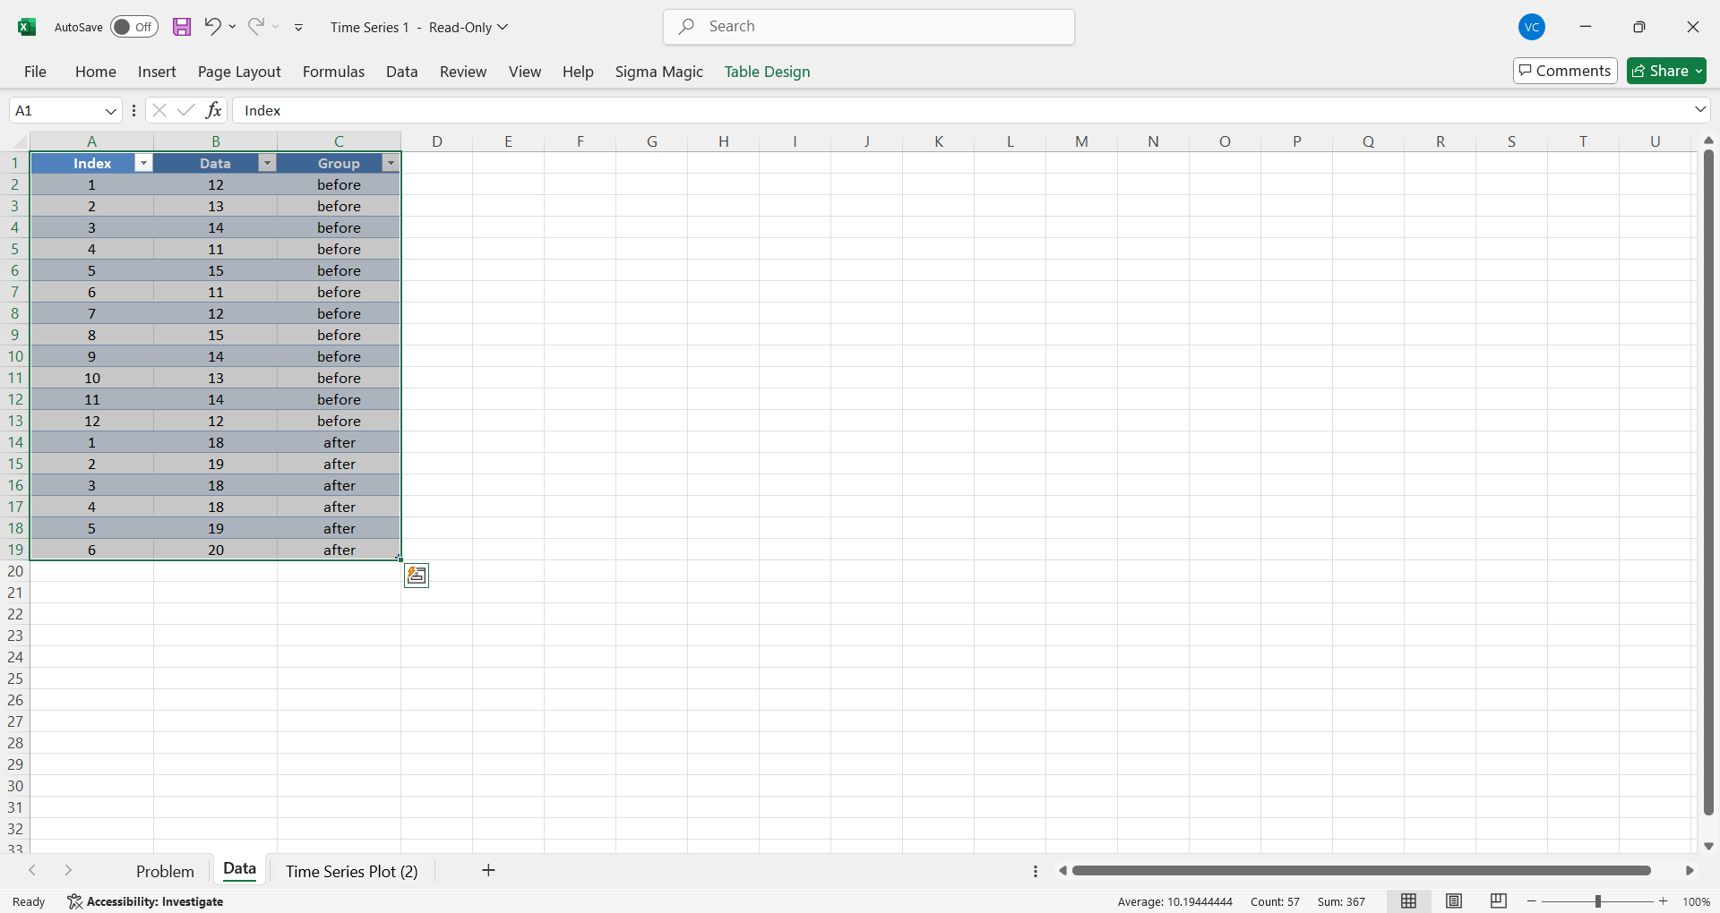Open the View tab

pyautogui.click(x=525, y=72)
